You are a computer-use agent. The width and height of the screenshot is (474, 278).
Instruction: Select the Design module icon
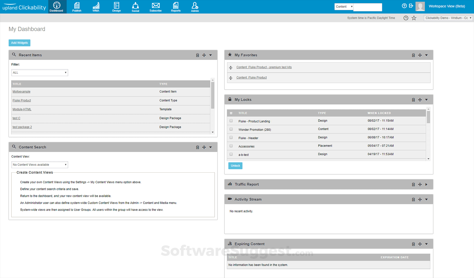(x=116, y=7)
